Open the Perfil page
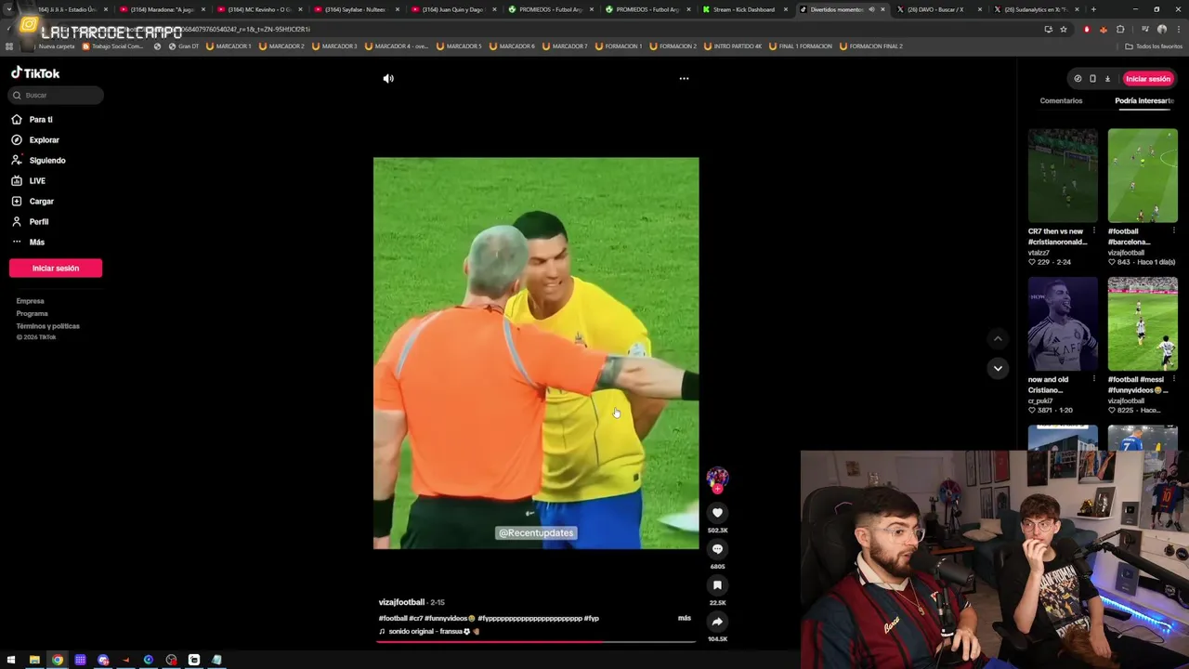This screenshot has width=1189, height=669. tap(38, 222)
